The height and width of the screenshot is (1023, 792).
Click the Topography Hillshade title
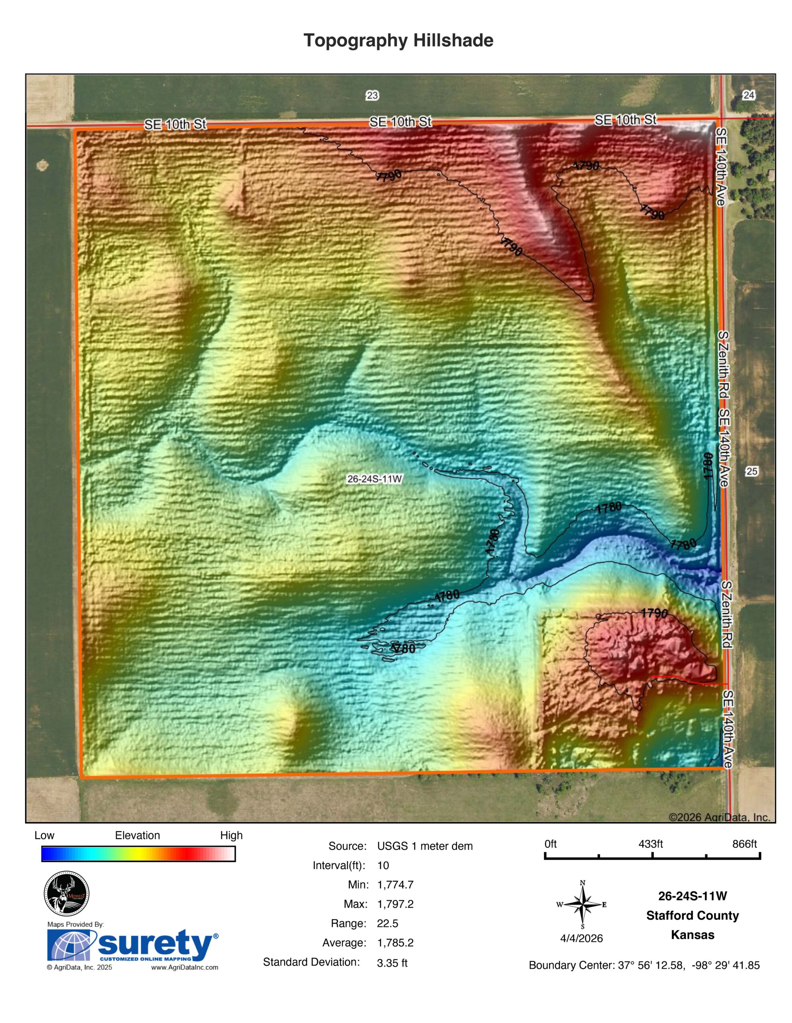tap(398, 40)
